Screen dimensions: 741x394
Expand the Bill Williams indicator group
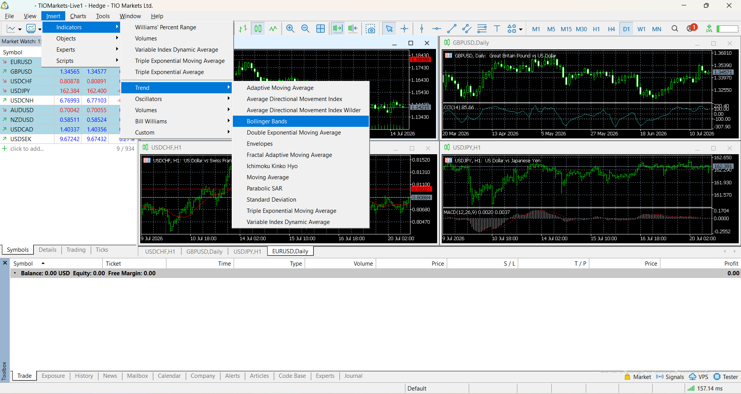point(176,121)
